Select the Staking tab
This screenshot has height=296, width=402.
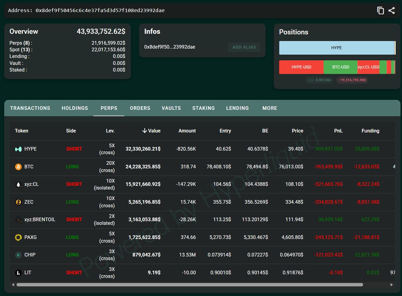tap(203, 108)
